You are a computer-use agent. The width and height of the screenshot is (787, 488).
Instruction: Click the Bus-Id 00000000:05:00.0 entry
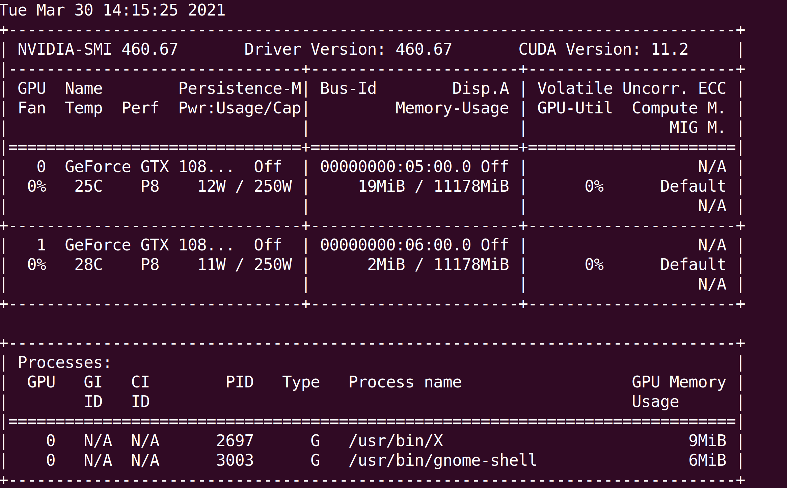(x=395, y=166)
